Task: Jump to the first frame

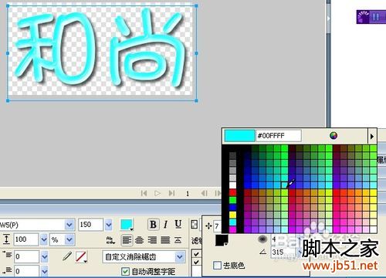Action: 144,193
